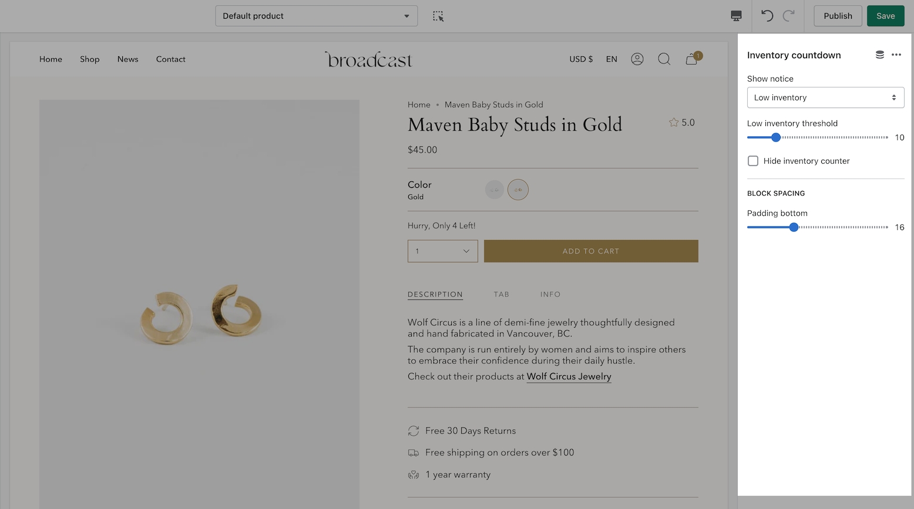Open the dynamic source database icon
914x509 pixels.
tap(880, 55)
